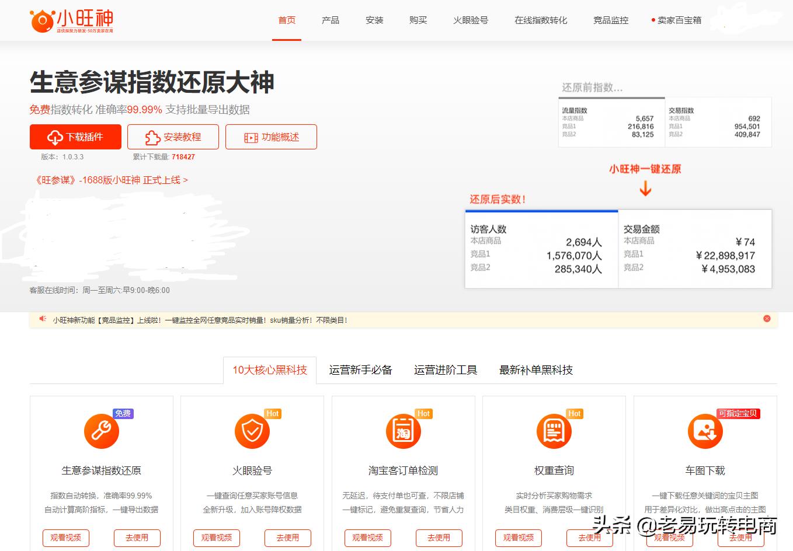Open the 首页 navigation tab
The image size is (793, 551).
(x=287, y=20)
